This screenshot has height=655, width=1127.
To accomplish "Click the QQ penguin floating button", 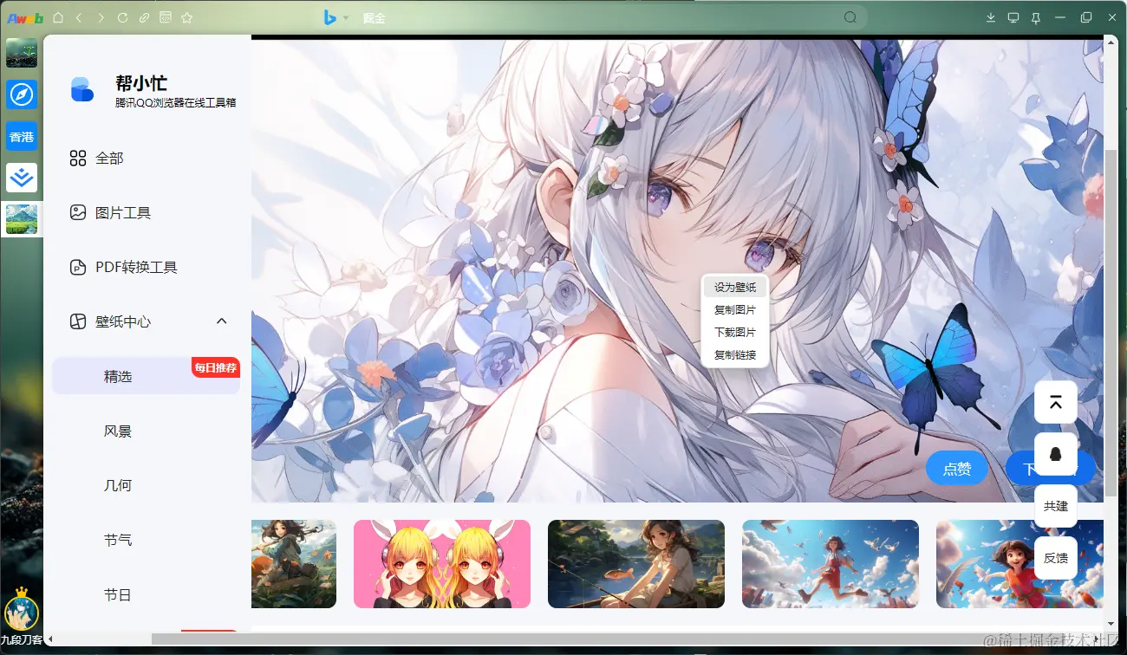I will (x=1056, y=454).
